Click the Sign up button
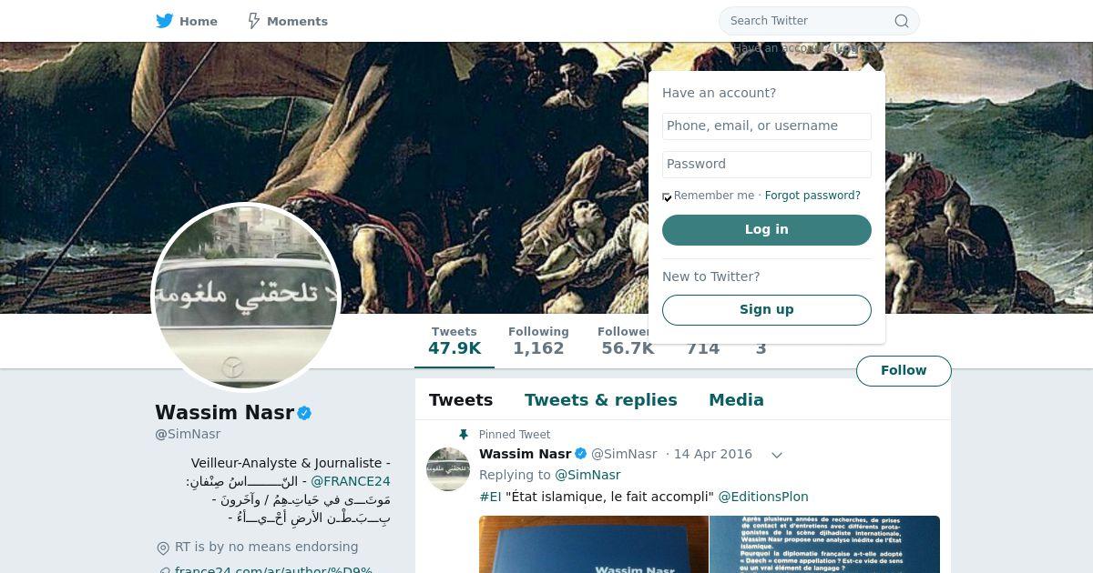The height and width of the screenshot is (573, 1093). point(767,310)
